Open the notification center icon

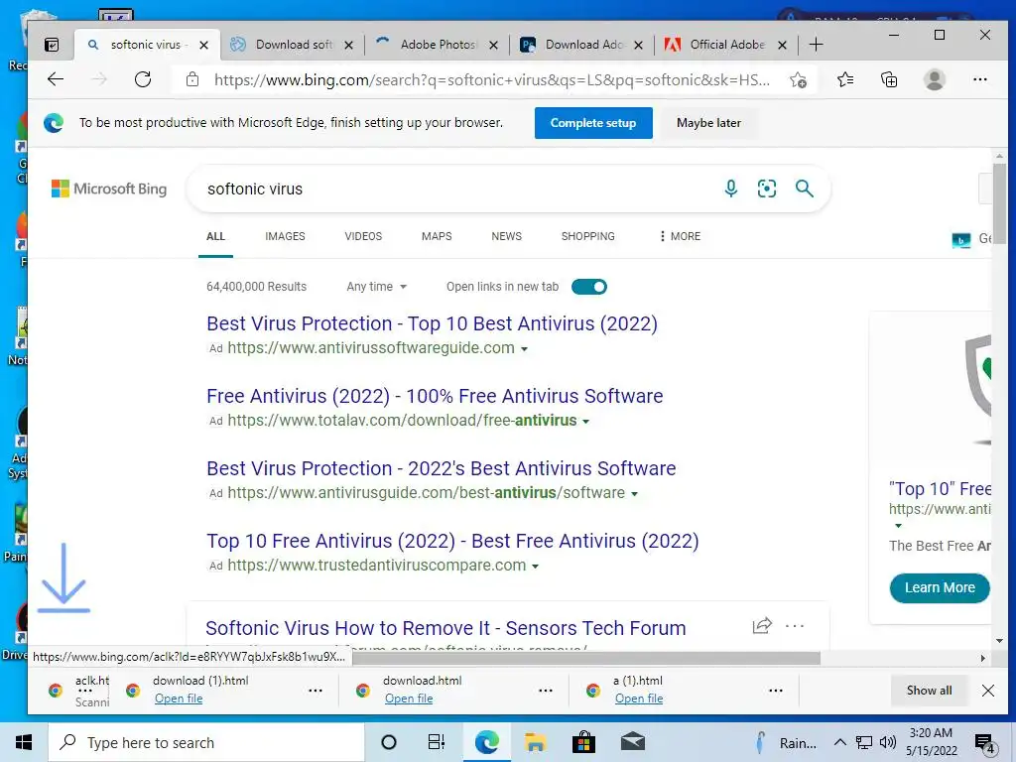[x=985, y=743]
